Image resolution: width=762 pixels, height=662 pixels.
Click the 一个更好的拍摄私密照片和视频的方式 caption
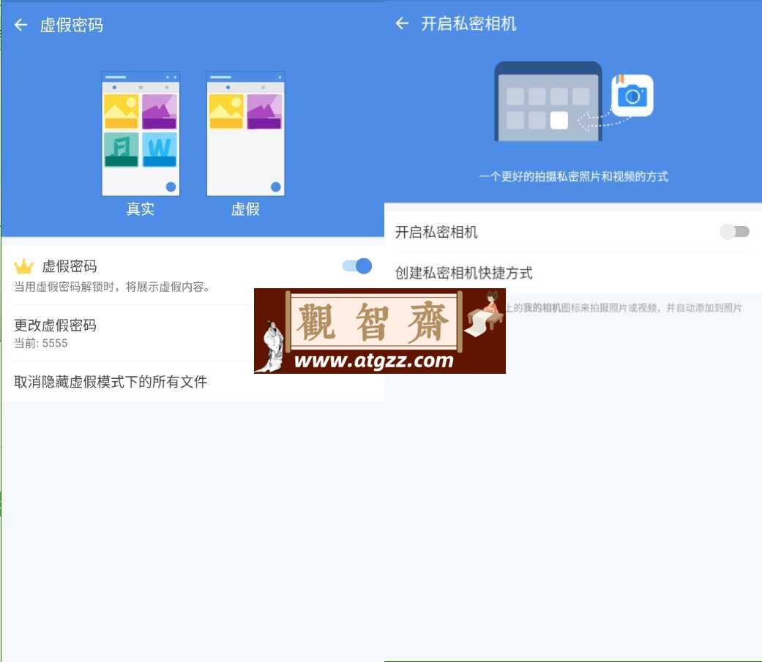(x=573, y=177)
